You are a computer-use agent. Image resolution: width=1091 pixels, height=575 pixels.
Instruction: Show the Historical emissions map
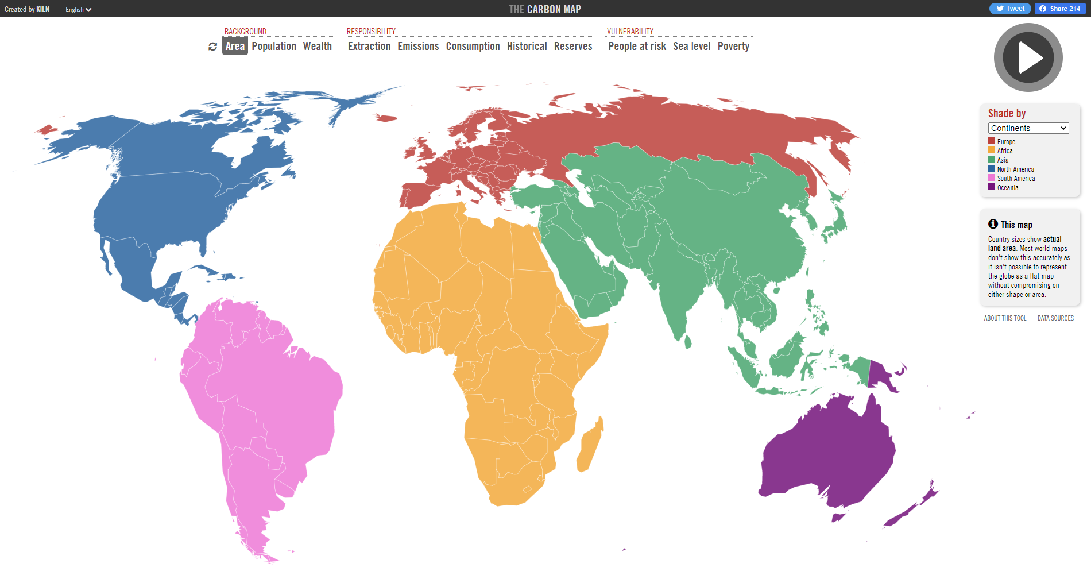pos(527,47)
